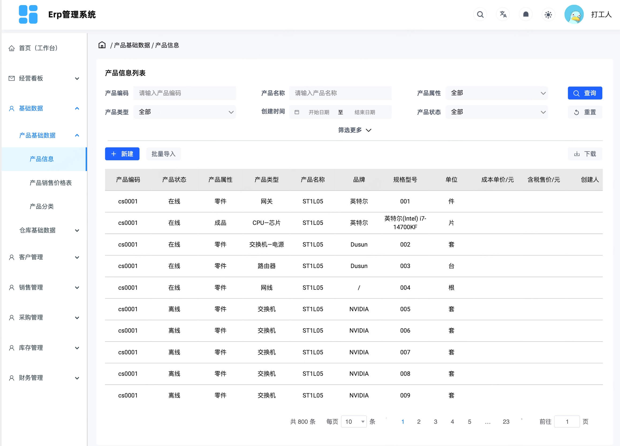
Task: Open the notifications bell icon
Action: tap(526, 14)
